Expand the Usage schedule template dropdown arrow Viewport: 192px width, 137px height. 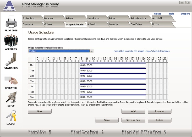(91, 51)
